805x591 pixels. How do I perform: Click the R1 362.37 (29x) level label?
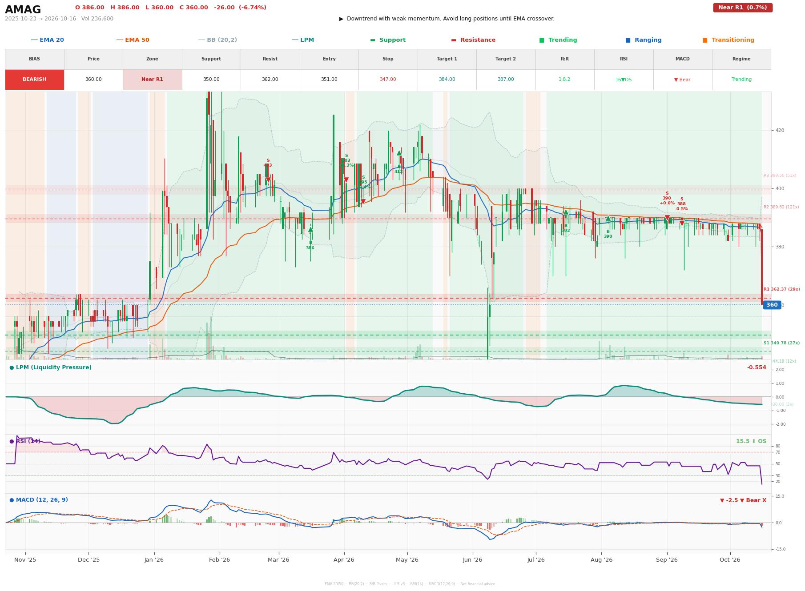(781, 289)
